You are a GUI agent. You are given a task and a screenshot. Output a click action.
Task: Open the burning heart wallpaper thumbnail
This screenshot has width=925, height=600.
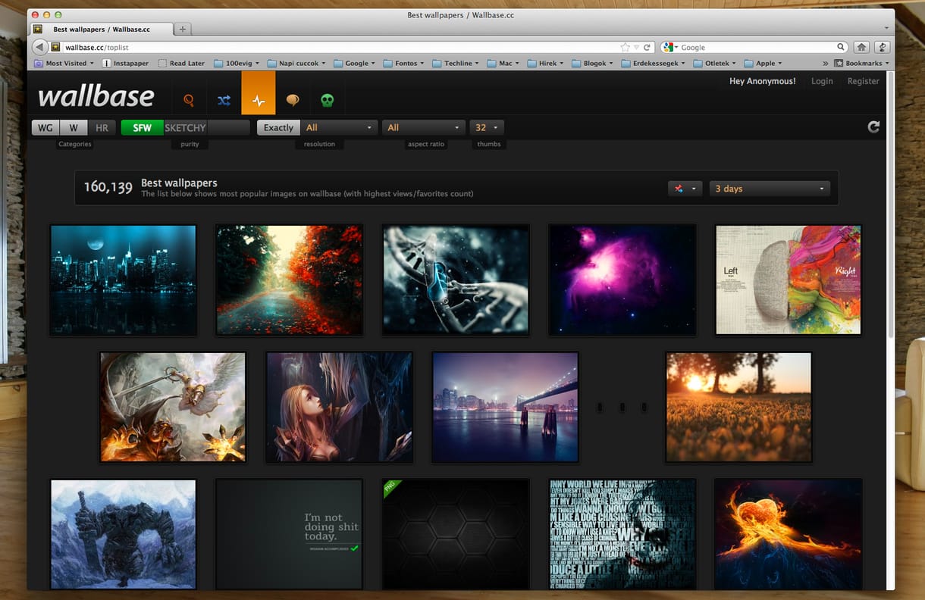pyautogui.click(x=789, y=534)
